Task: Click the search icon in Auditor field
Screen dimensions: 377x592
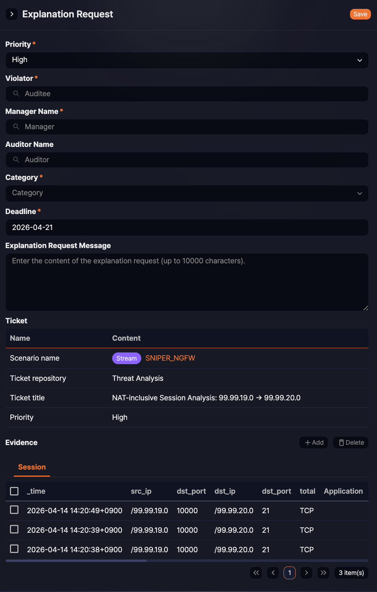Action: tap(16, 160)
